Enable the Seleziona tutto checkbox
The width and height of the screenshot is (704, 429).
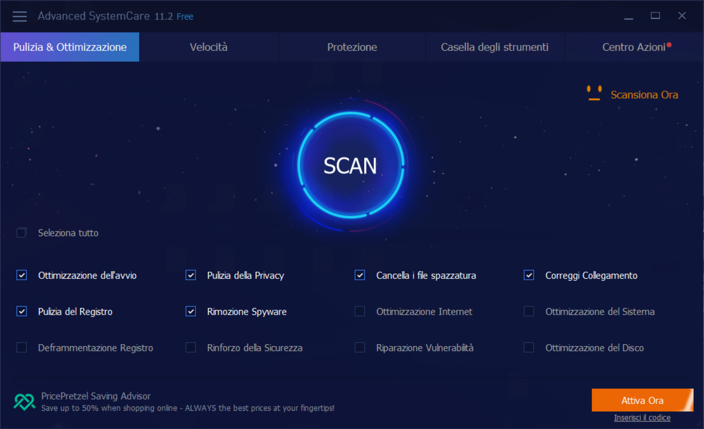pyautogui.click(x=21, y=233)
